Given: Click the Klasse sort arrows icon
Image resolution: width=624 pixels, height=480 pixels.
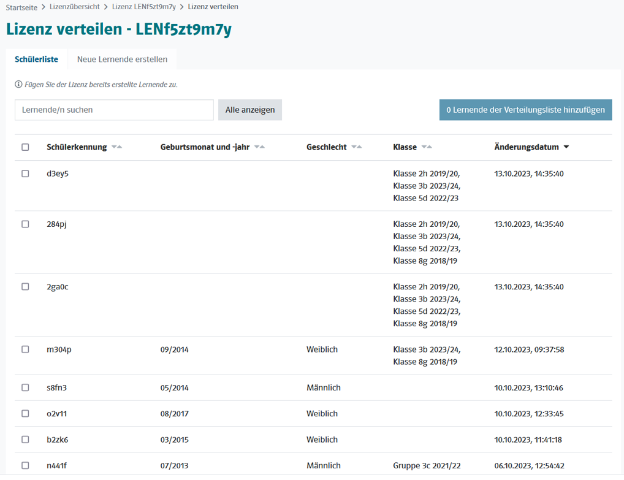Looking at the screenshot, I should (x=427, y=147).
